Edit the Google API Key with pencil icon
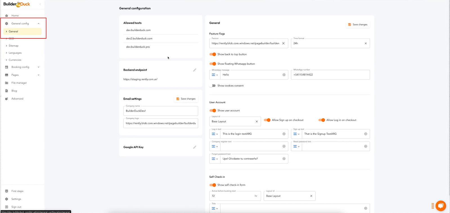This screenshot has height=213, width=450. [x=195, y=147]
